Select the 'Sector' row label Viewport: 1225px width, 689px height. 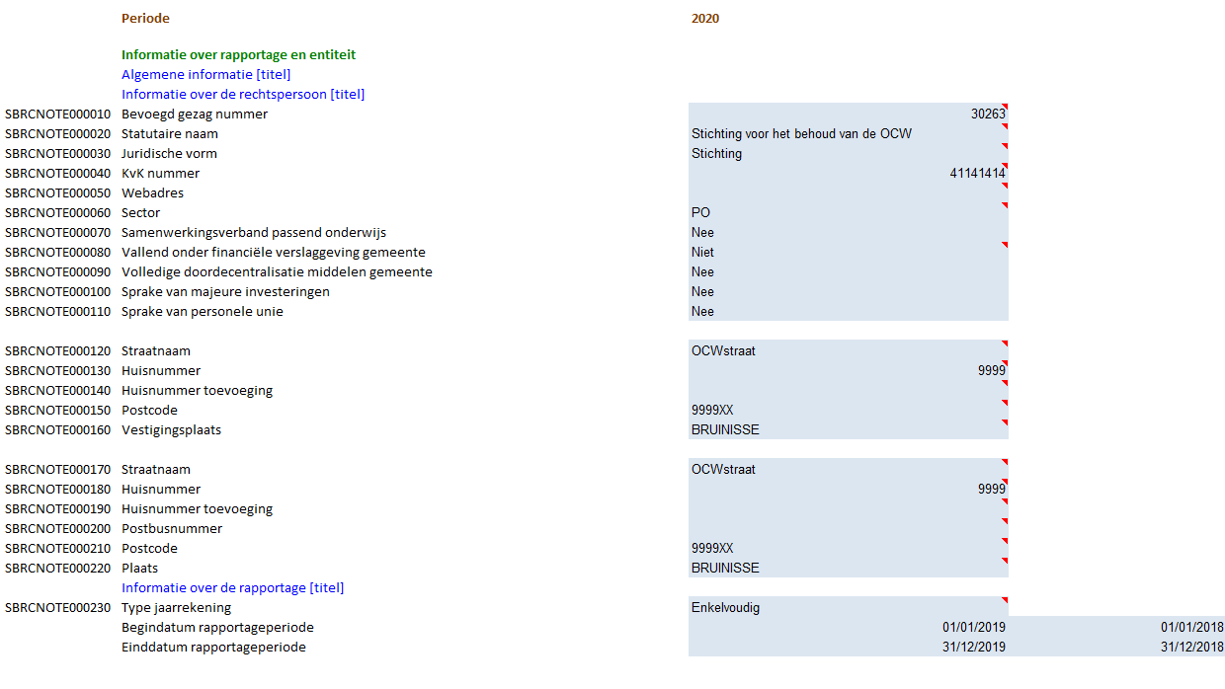(140, 213)
